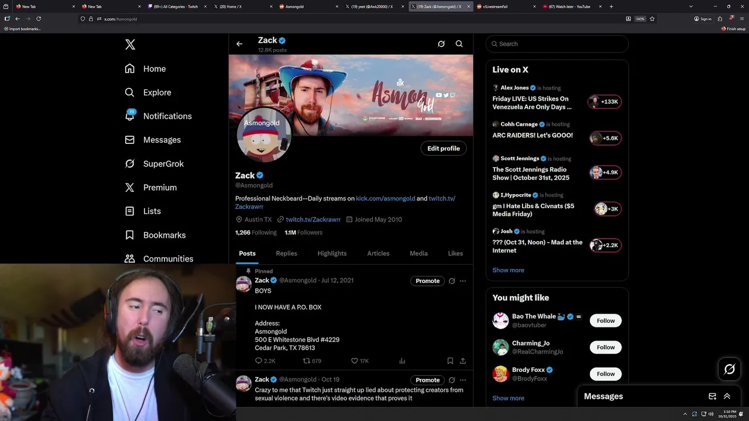Promote the pinned P.O. BOX post
This screenshot has width=749, height=421.
coord(427,281)
